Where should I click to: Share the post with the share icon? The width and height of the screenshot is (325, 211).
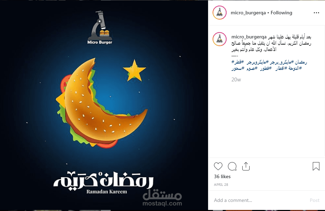246,166
